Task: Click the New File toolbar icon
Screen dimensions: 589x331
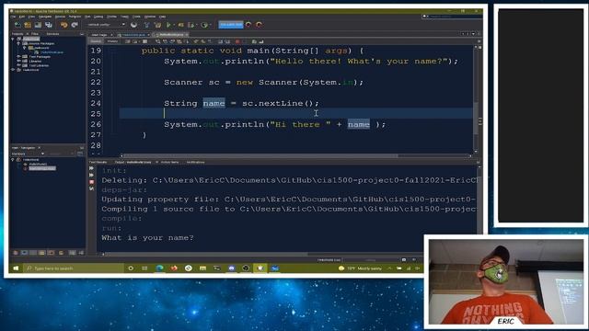Action: [17, 25]
